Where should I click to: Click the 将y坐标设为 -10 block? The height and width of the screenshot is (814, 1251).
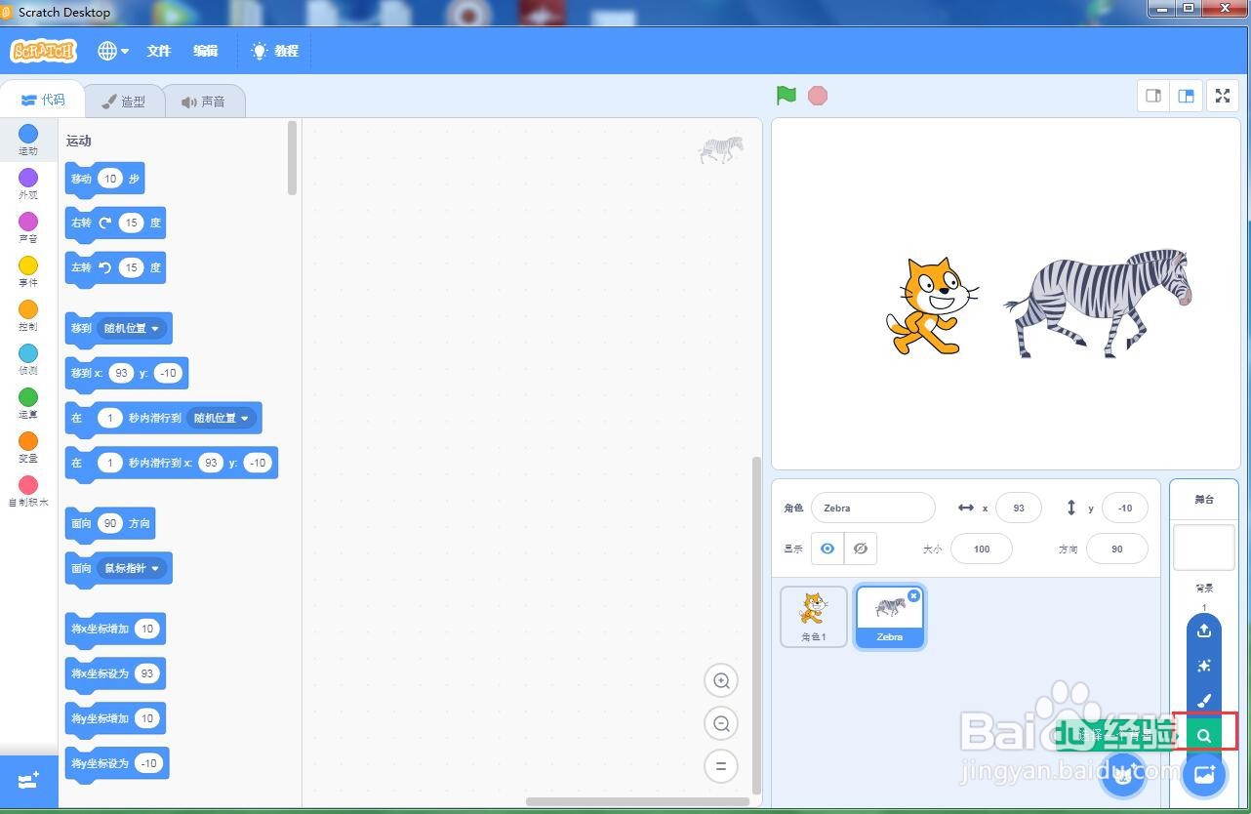point(117,764)
